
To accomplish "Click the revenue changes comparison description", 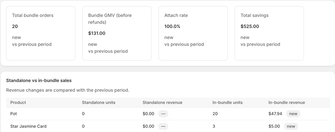I will coord(68,90).
